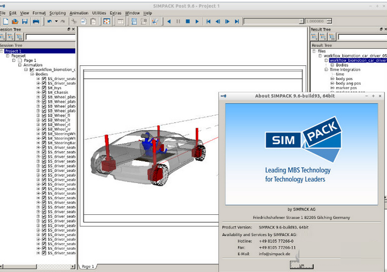Uncheck the $B_Chassis body checkbox
Viewport: 387px width, 272px height.
coord(44,92)
